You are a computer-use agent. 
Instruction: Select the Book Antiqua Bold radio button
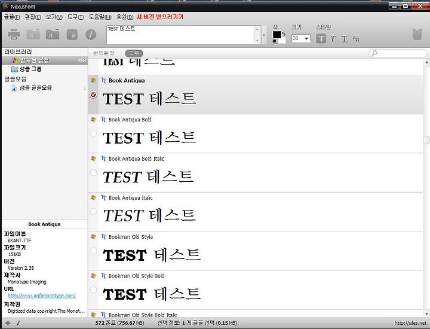tap(93, 133)
